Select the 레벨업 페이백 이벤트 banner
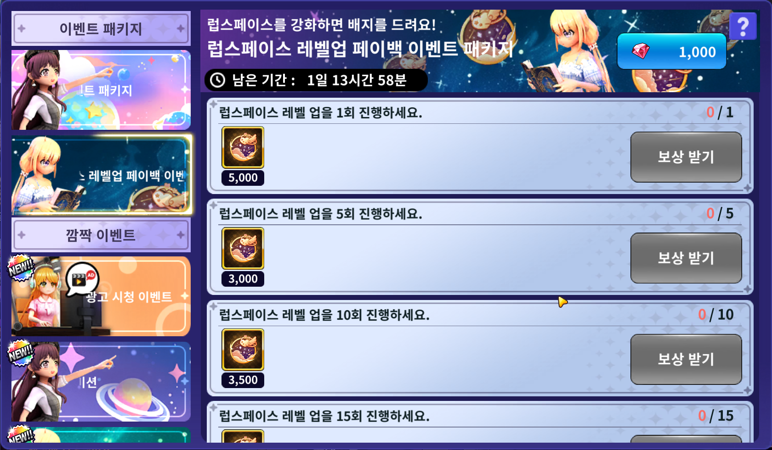 (101, 175)
